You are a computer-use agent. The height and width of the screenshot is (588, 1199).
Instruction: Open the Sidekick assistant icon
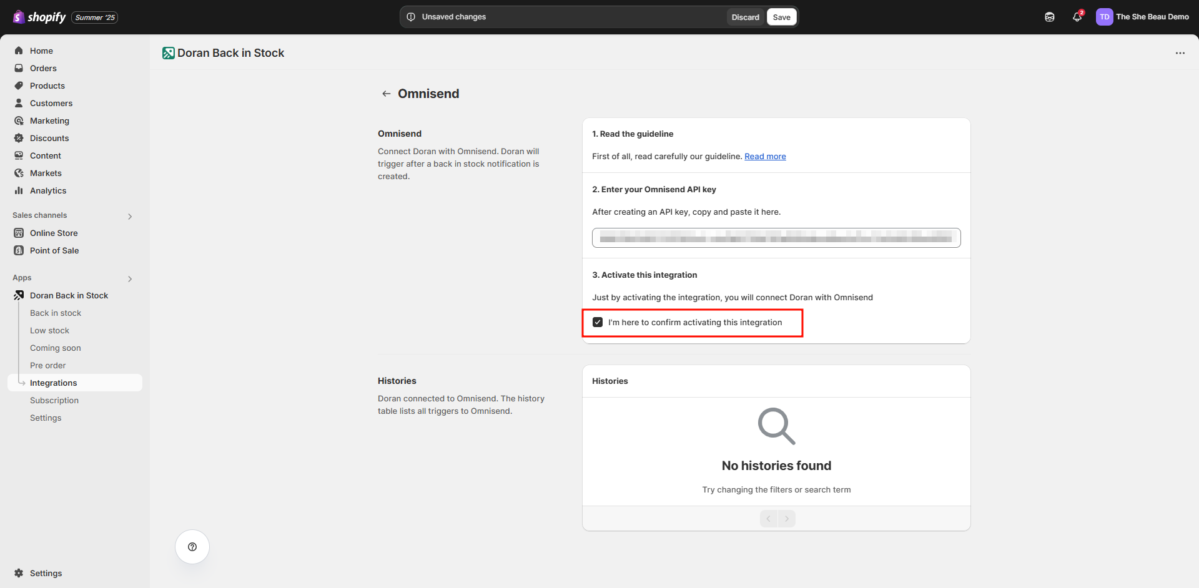[1049, 17]
